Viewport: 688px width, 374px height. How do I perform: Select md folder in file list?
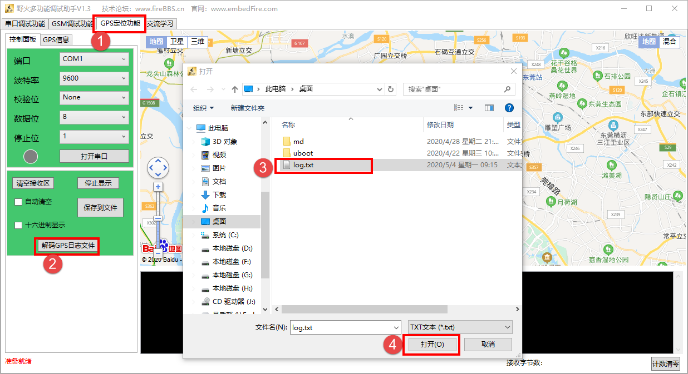(298, 142)
